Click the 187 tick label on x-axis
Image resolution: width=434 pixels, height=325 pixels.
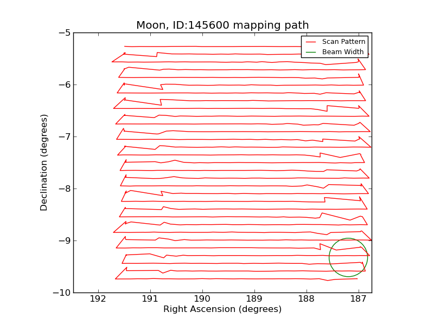point(358,299)
